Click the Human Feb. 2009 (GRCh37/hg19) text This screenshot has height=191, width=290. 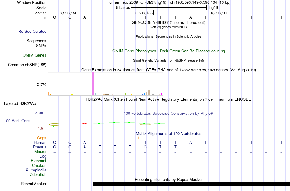pos(136,2)
